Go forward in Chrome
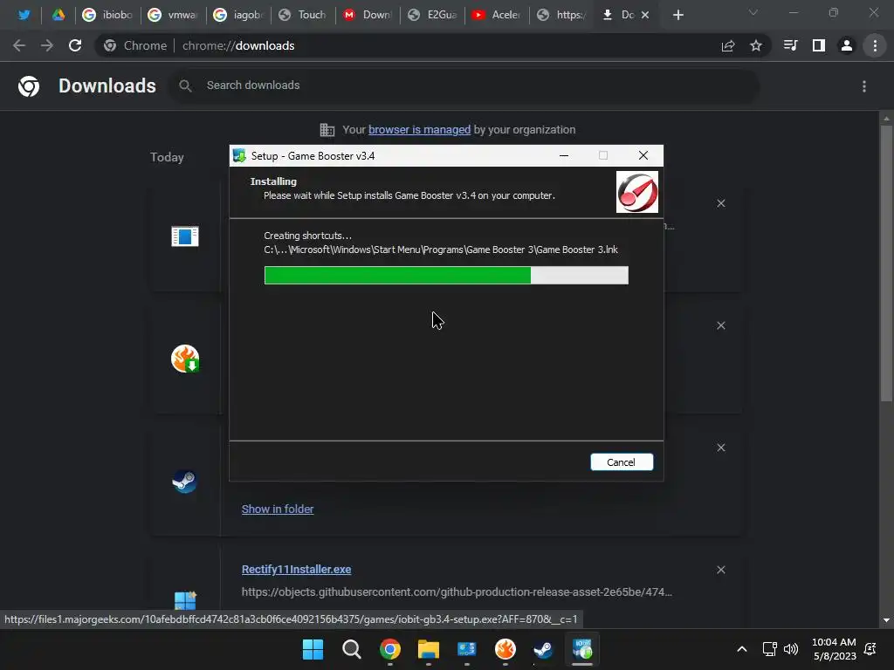Viewport: 894px width, 670px height. point(47,45)
